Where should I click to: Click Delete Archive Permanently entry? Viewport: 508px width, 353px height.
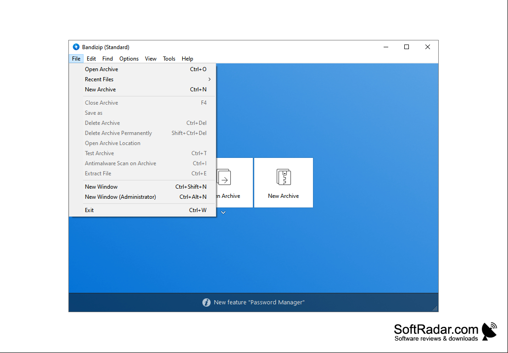143,133
